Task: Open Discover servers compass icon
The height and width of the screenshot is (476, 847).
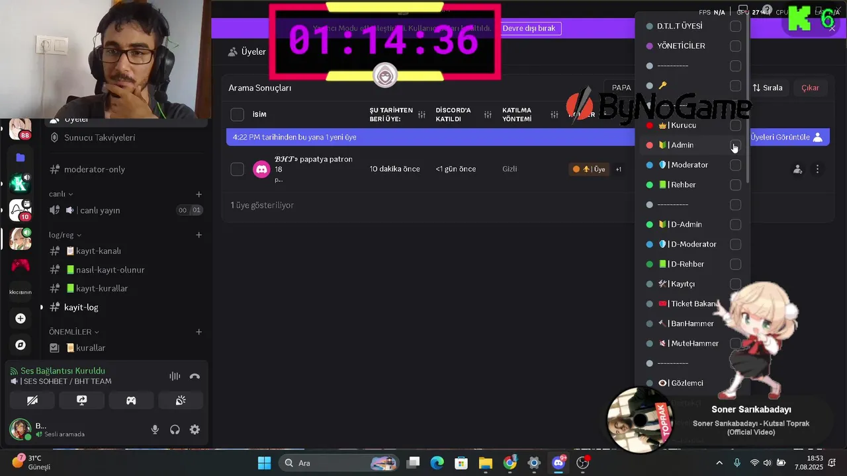Action: [21, 345]
